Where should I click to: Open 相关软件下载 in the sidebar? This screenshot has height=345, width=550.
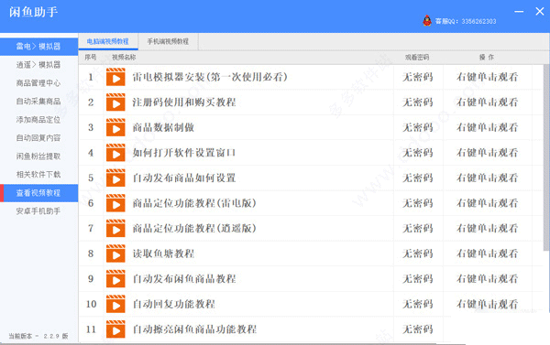point(38,175)
